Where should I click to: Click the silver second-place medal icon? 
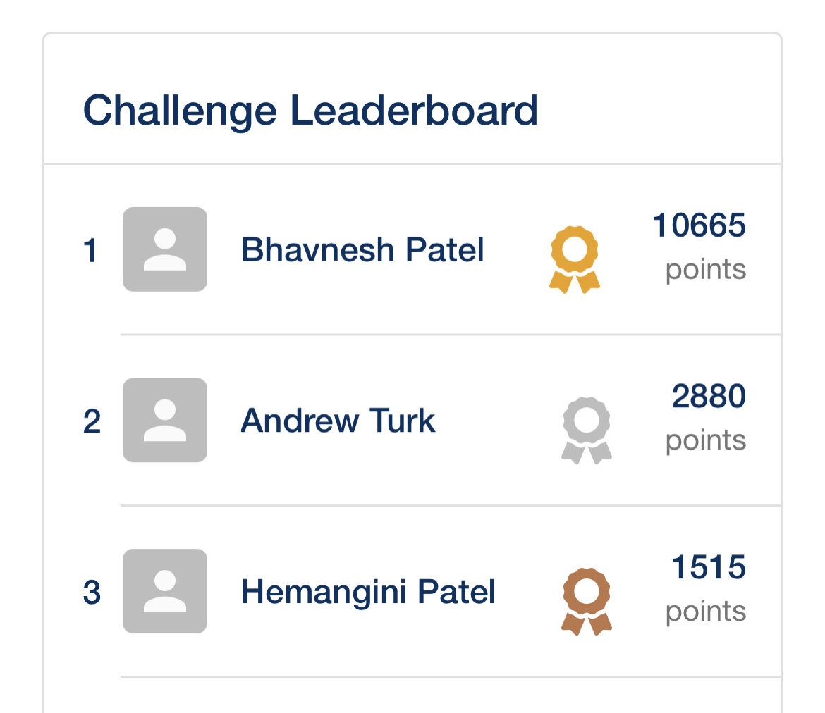[x=586, y=430]
